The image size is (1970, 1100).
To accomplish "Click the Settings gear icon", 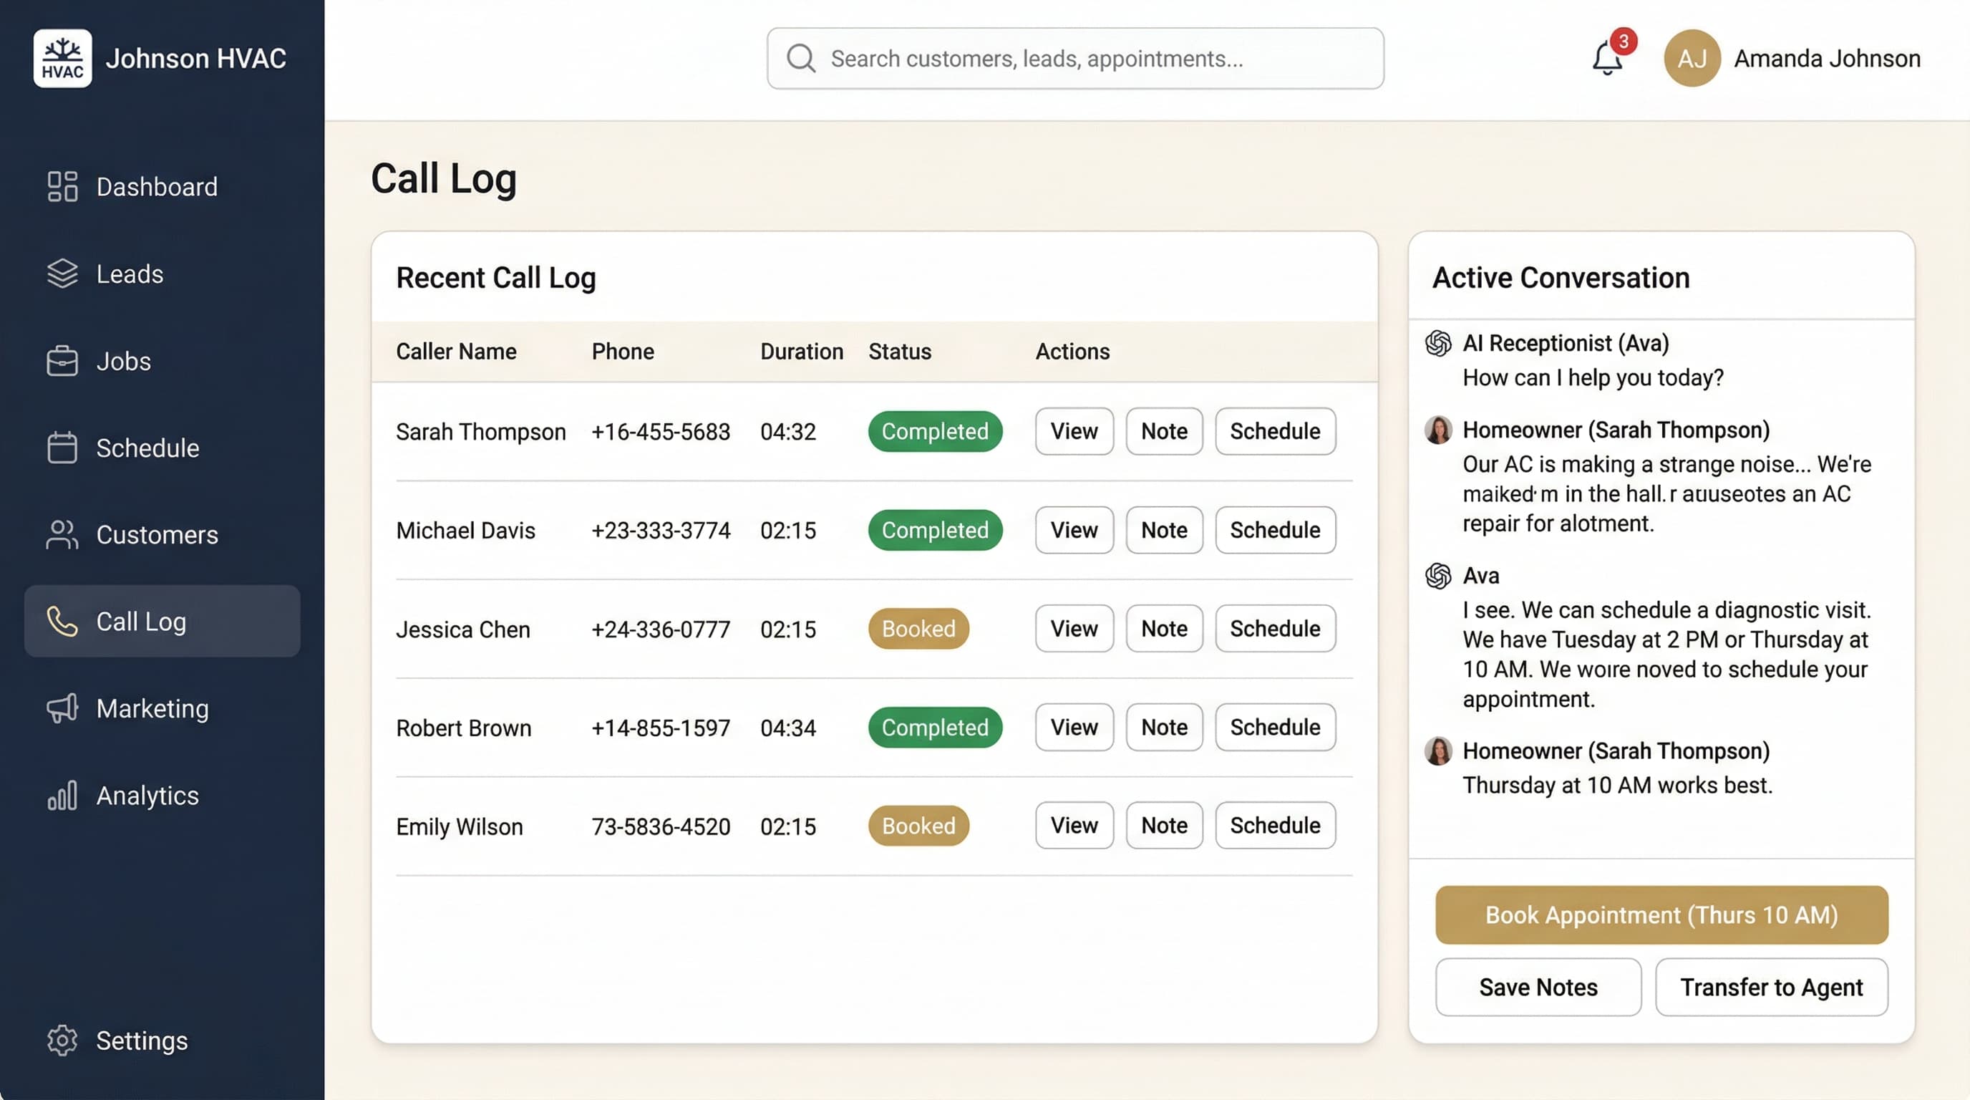I will pyautogui.click(x=62, y=1041).
